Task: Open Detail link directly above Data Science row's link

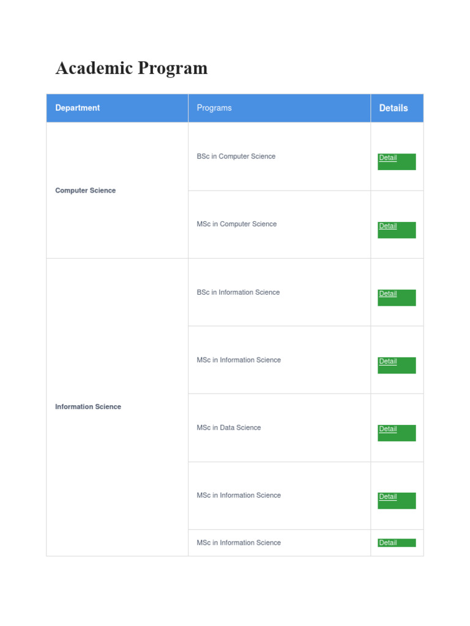Action: [388, 361]
